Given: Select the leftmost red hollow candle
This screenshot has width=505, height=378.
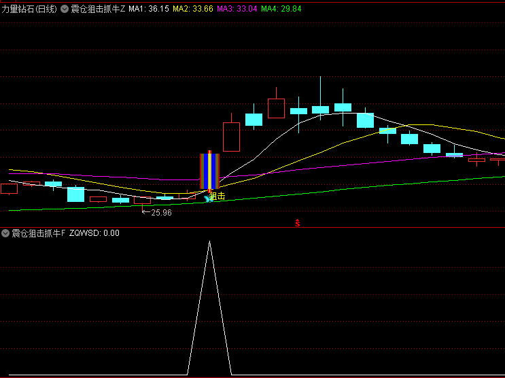Looking at the screenshot, I should click(9, 188).
